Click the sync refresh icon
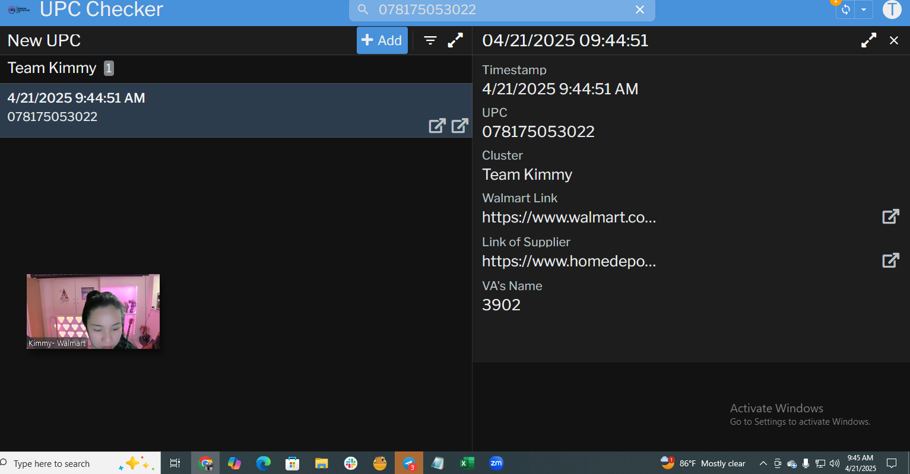 [x=846, y=9]
